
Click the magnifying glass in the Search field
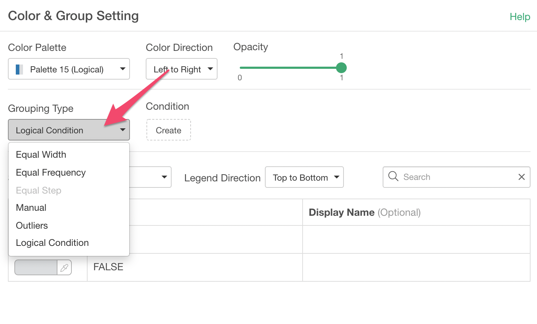pyautogui.click(x=393, y=176)
